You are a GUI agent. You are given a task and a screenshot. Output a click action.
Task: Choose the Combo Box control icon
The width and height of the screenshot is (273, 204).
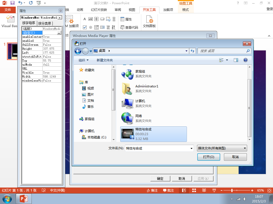(x=102, y=27)
